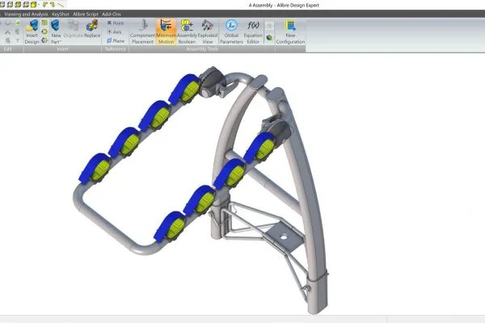Click the small greyed icon above the green cube
The height and width of the screenshot is (323, 485).
[269, 26]
